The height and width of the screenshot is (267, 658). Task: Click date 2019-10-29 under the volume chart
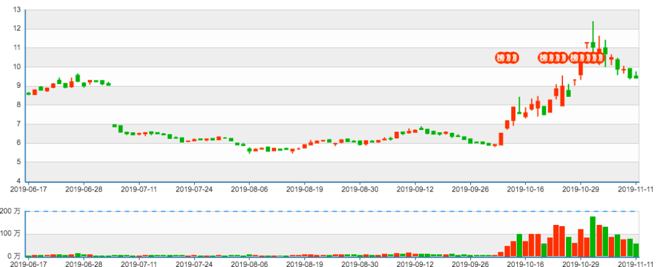point(581,263)
